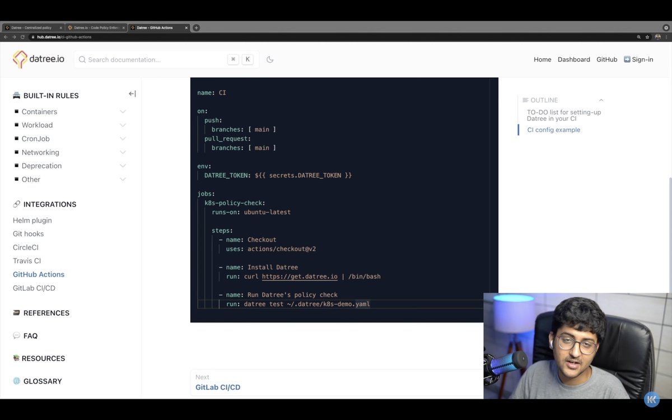Open the CircleCI integration page
This screenshot has height=420, width=672.
(26, 247)
